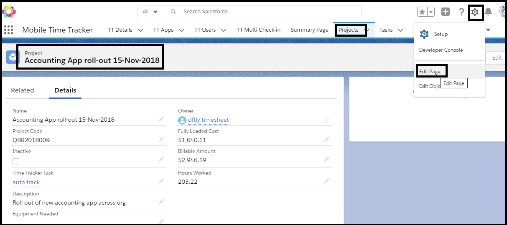Expand the TT Users tab chevron
This screenshot has height=225, width=507.
[224, 30]
